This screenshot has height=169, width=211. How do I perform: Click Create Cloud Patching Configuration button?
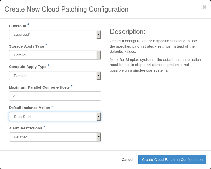[x=172, y=159]
